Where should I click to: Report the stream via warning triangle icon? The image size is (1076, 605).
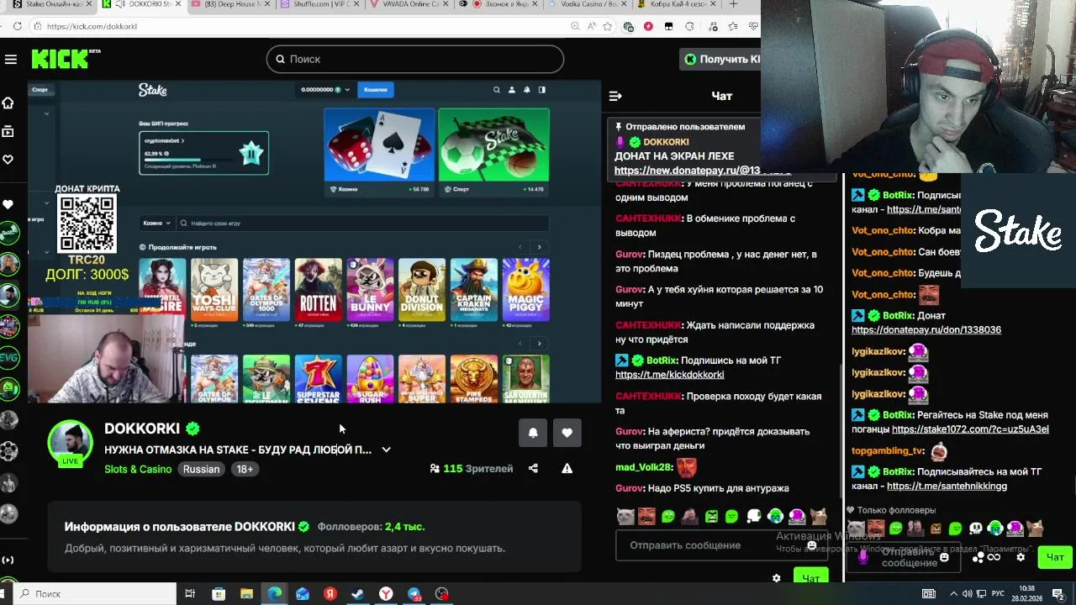(x=567, y=468)
